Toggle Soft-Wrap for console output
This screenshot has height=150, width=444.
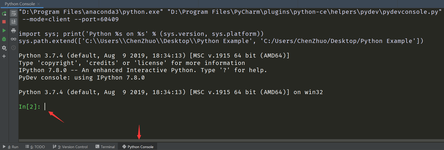coord(14,14)
